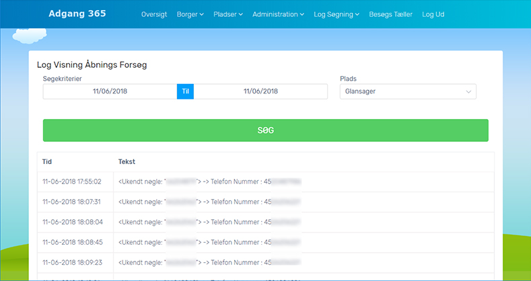This screenshot has height=281, width=531.
Task: Expand the Pladser dropdown menu
Action: [x=227, y=14]
